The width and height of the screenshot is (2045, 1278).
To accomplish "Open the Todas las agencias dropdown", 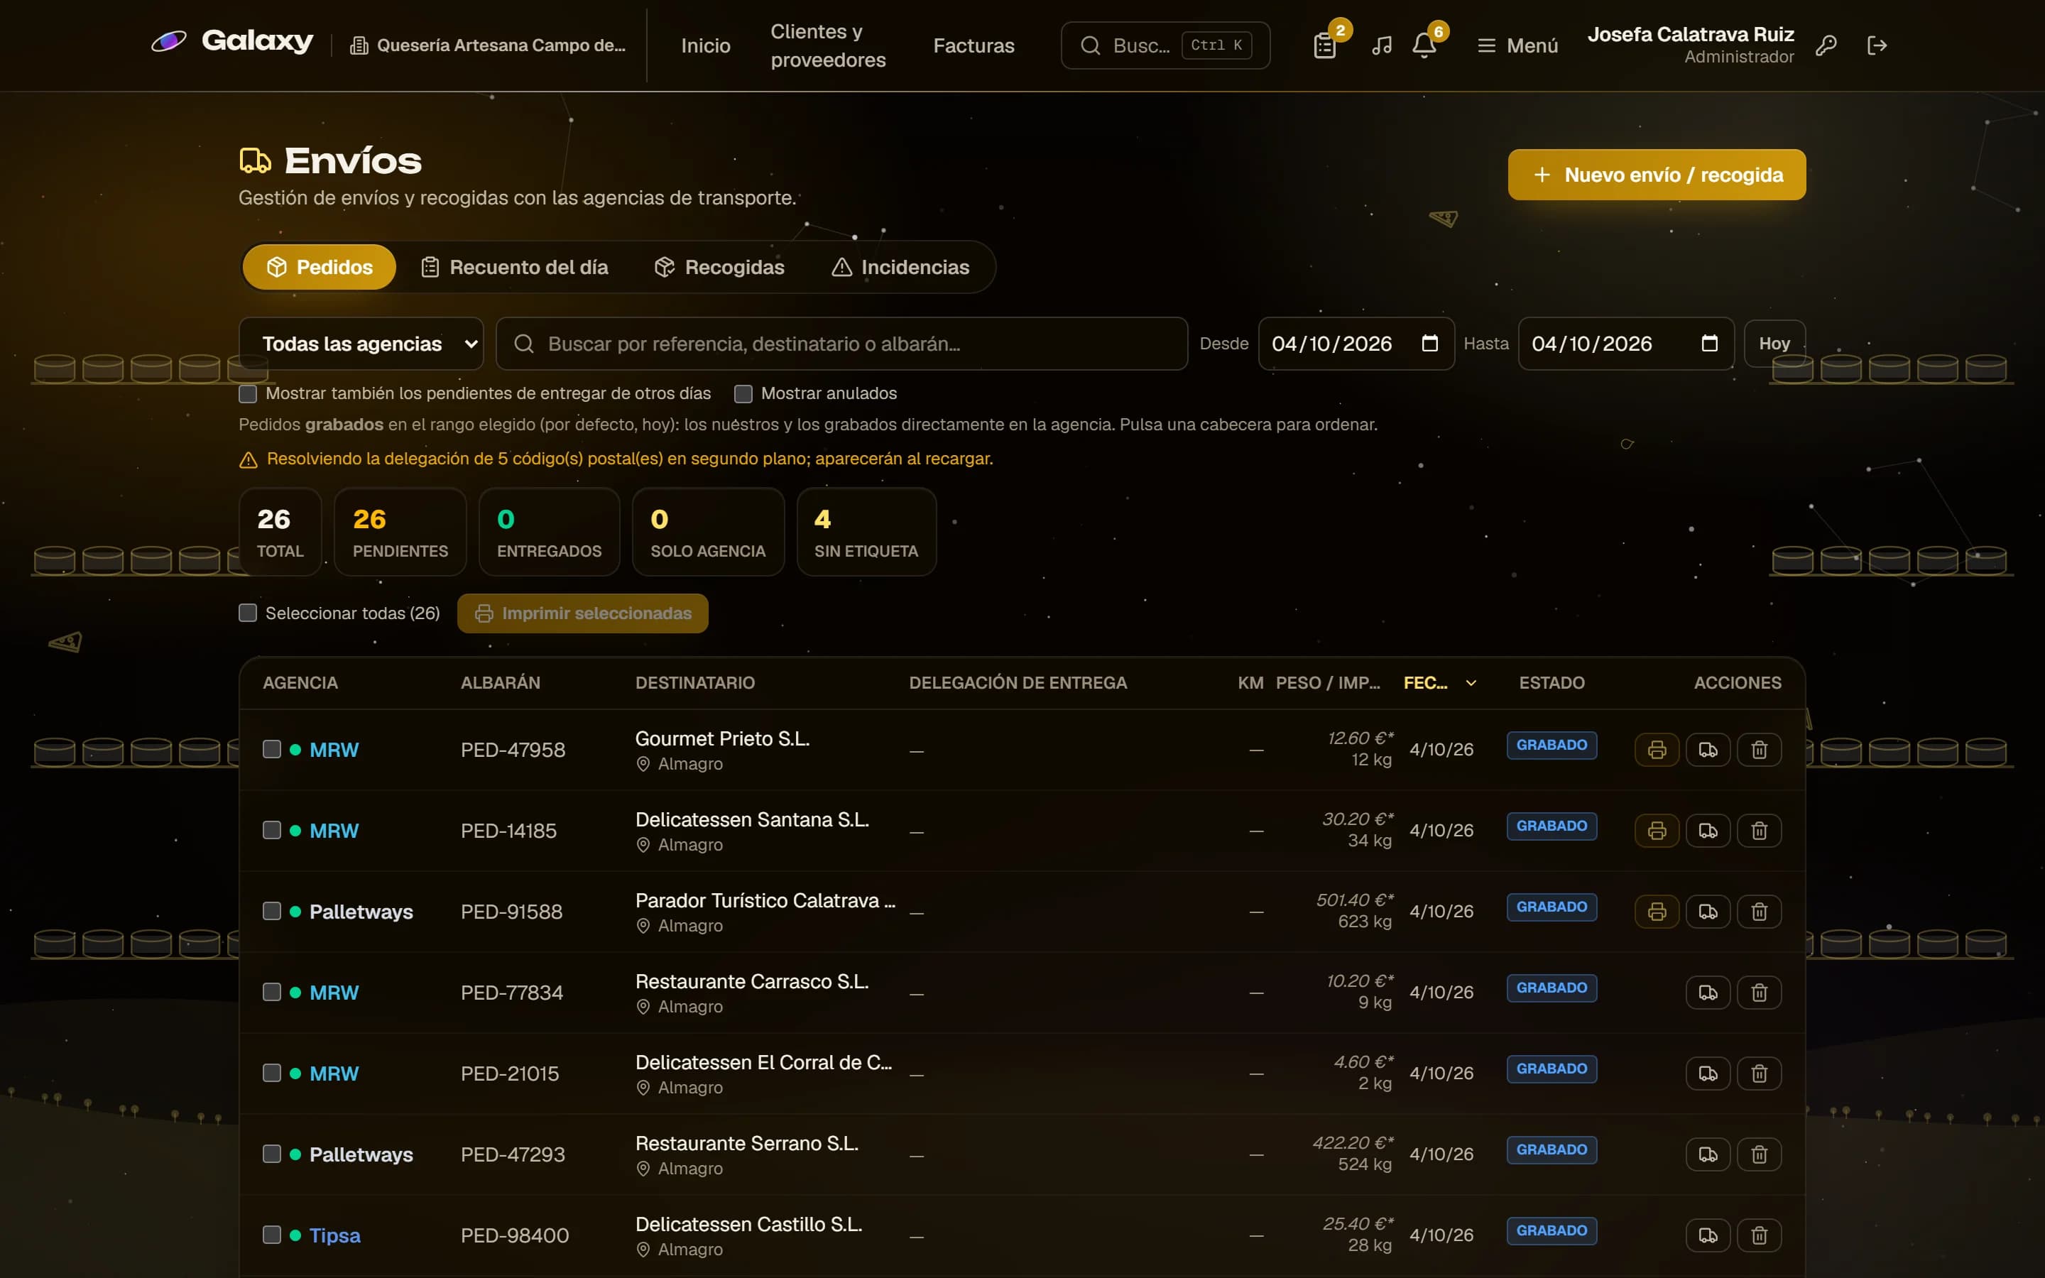I will click(x=361, y=344).
